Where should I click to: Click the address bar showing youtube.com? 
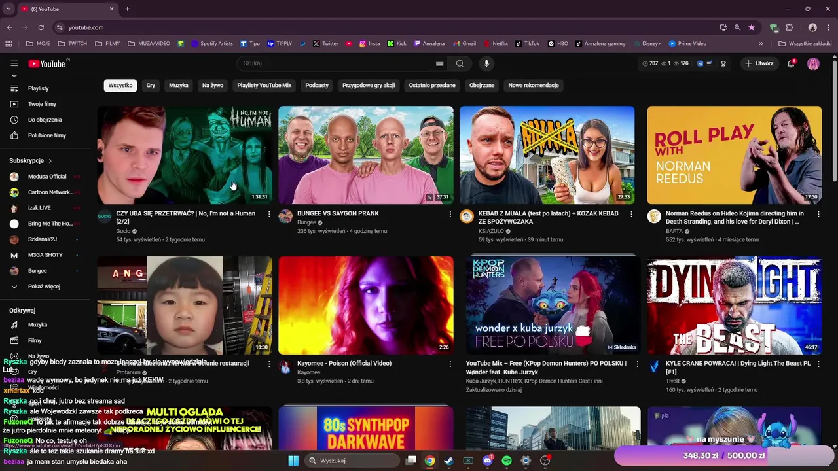pos(386,27)
